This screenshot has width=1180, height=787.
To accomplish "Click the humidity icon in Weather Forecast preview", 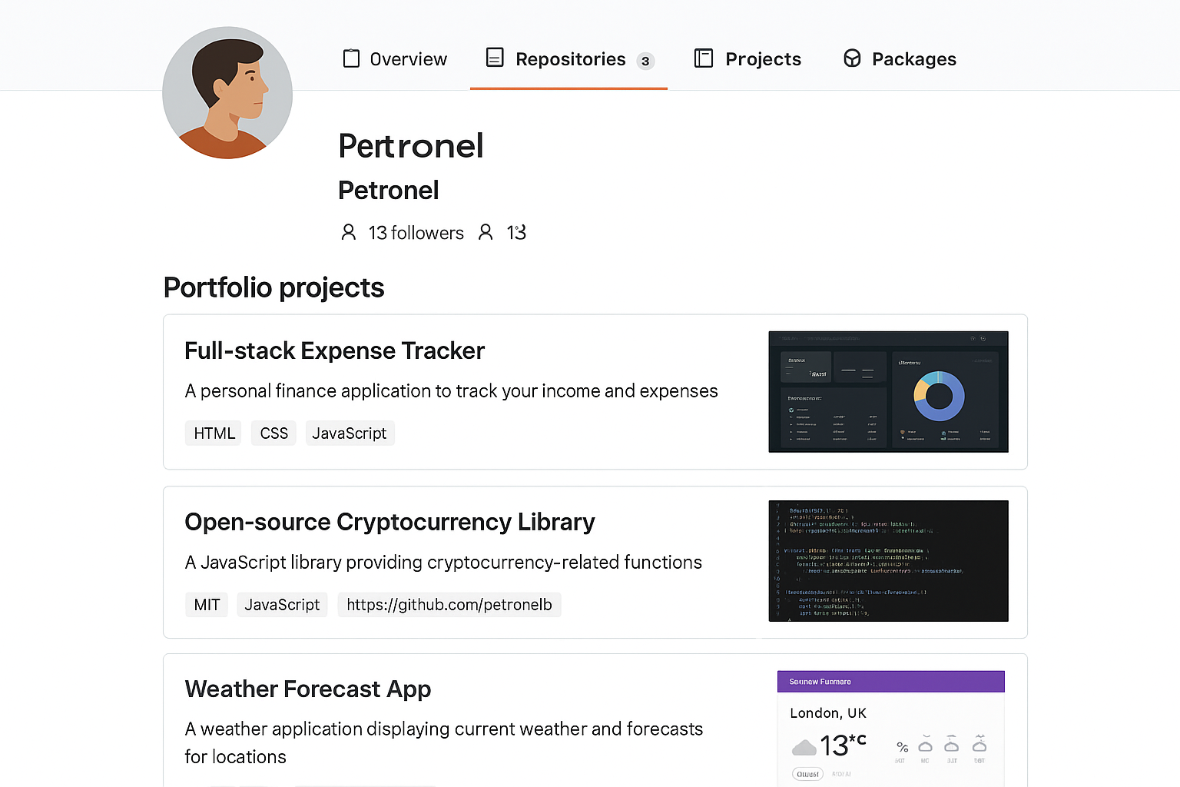I will tap(903, 745).
